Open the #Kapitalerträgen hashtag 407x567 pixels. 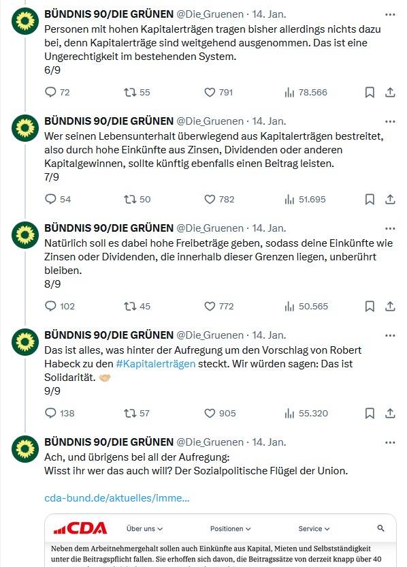coord(156,363)
